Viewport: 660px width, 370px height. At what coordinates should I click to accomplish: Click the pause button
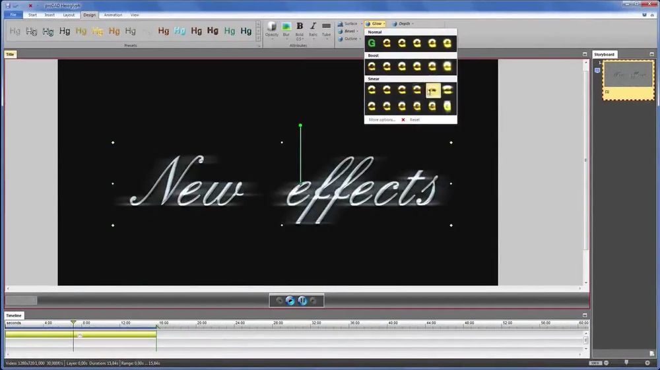pos(302,300)
